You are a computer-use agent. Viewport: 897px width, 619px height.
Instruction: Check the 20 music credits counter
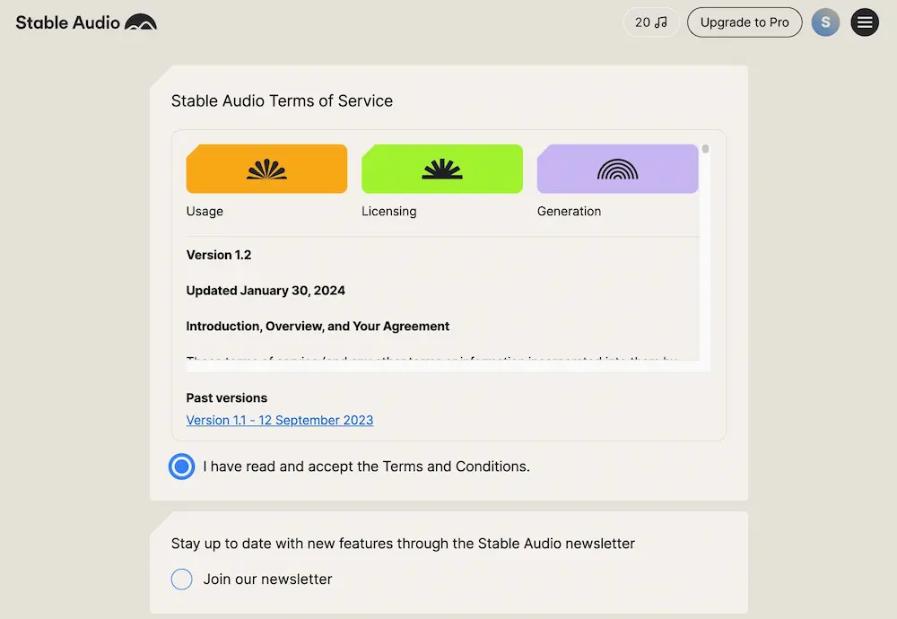pyautogui.click(x=651, y=22)
